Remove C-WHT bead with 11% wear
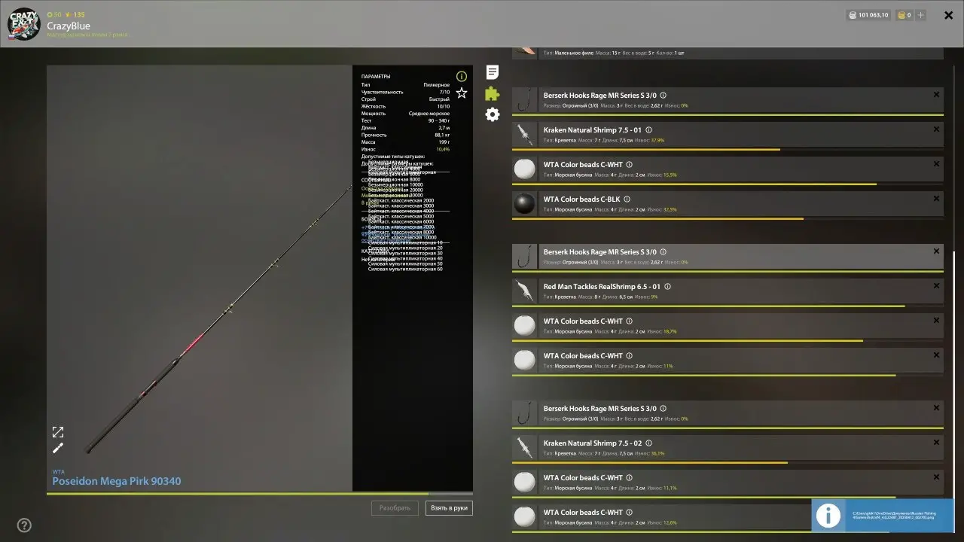The width and height of the screenshot is (964, 542). pyautogui.click(x=936, y=355)
